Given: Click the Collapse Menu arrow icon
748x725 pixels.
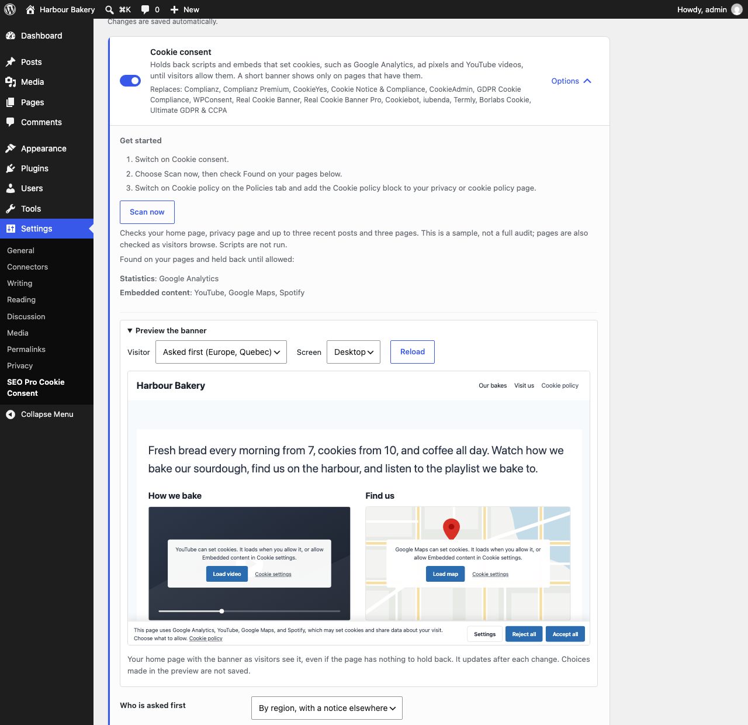Looking at the screenshot, I should click(11, 414).
